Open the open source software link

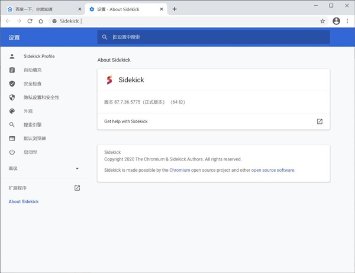pos(272,170)
